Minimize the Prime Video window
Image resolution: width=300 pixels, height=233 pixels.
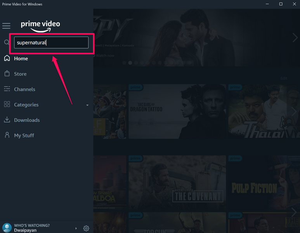(x=267, y=4)
